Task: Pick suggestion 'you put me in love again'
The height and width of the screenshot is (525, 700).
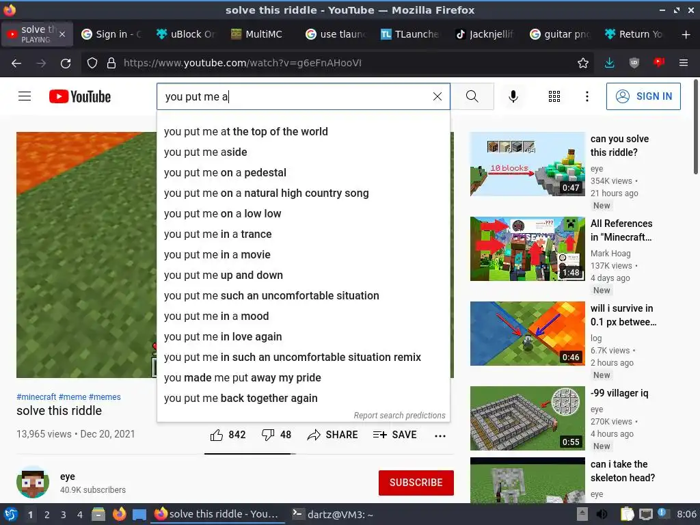Action: tap(304, 337)
